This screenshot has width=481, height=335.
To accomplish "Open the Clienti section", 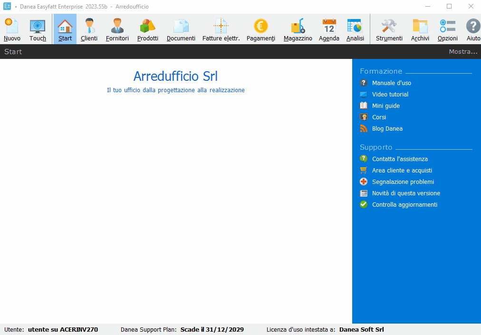I will [x=89, y=29].
